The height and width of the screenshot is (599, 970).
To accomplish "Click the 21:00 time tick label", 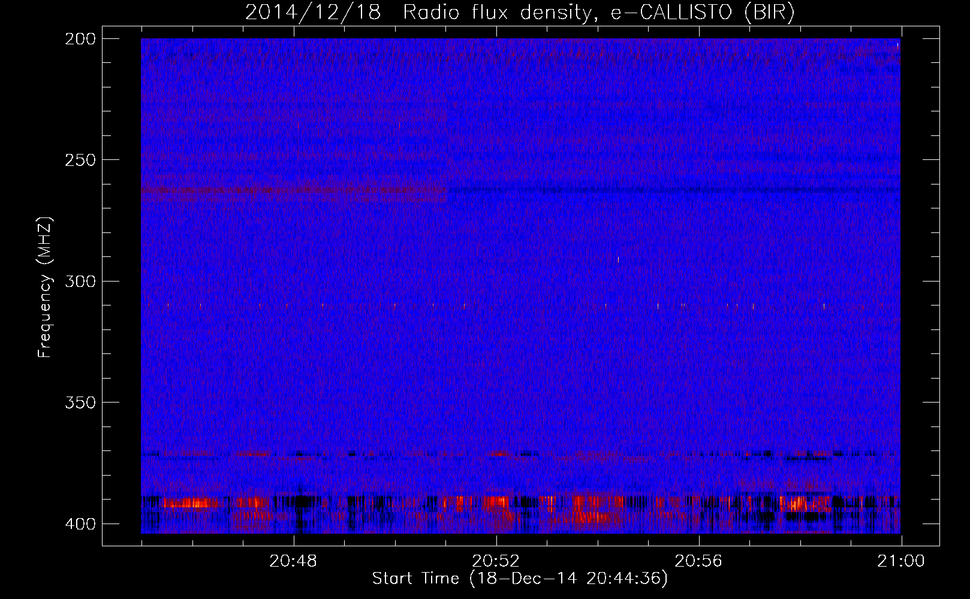I will [901, 561].
